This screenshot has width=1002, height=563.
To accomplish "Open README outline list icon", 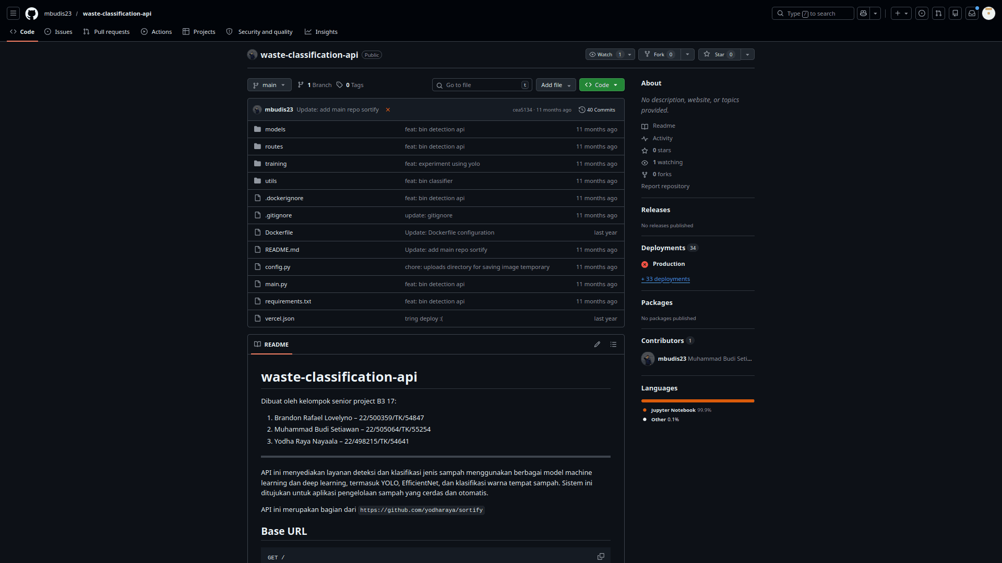I will pos(614,345).
